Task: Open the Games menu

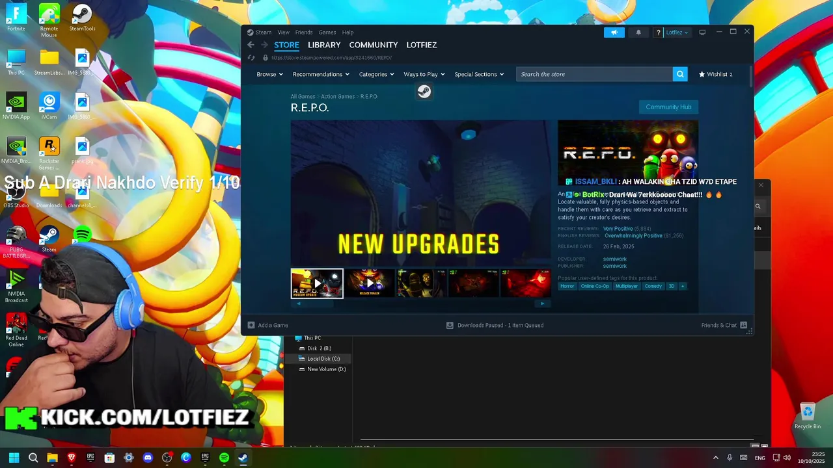Action: tap(327, 32)
